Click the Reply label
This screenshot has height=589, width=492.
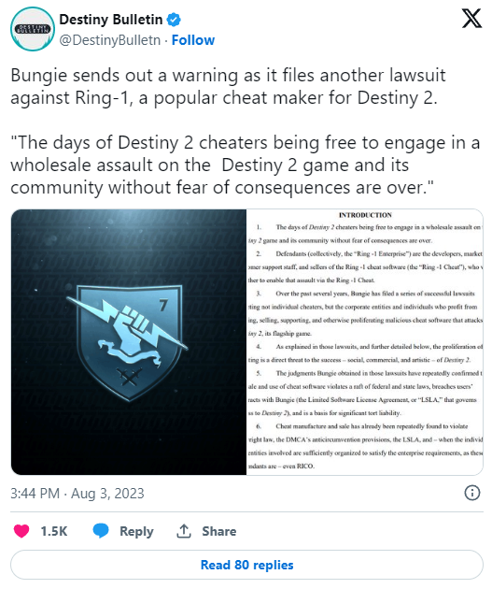pos(136,531)
